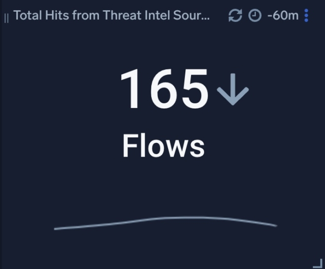Viewport: 325px width, 269px height.
Task: Click the left end of the sparkline
Action: click(x=55, y=228)
